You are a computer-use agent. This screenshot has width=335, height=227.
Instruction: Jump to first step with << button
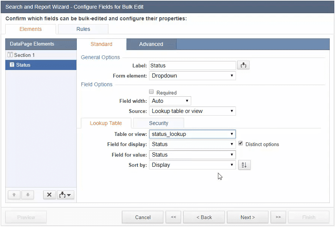click(173, 217)
